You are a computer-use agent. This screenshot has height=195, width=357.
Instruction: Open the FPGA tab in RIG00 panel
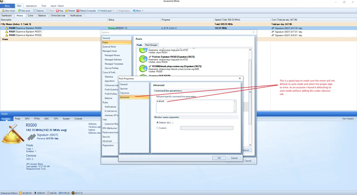(x=37, y=119)
